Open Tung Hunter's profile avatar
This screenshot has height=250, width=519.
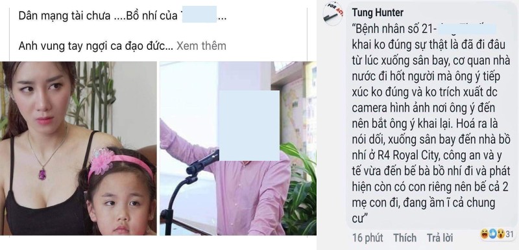pyautogui.click(x=332, y=15)
